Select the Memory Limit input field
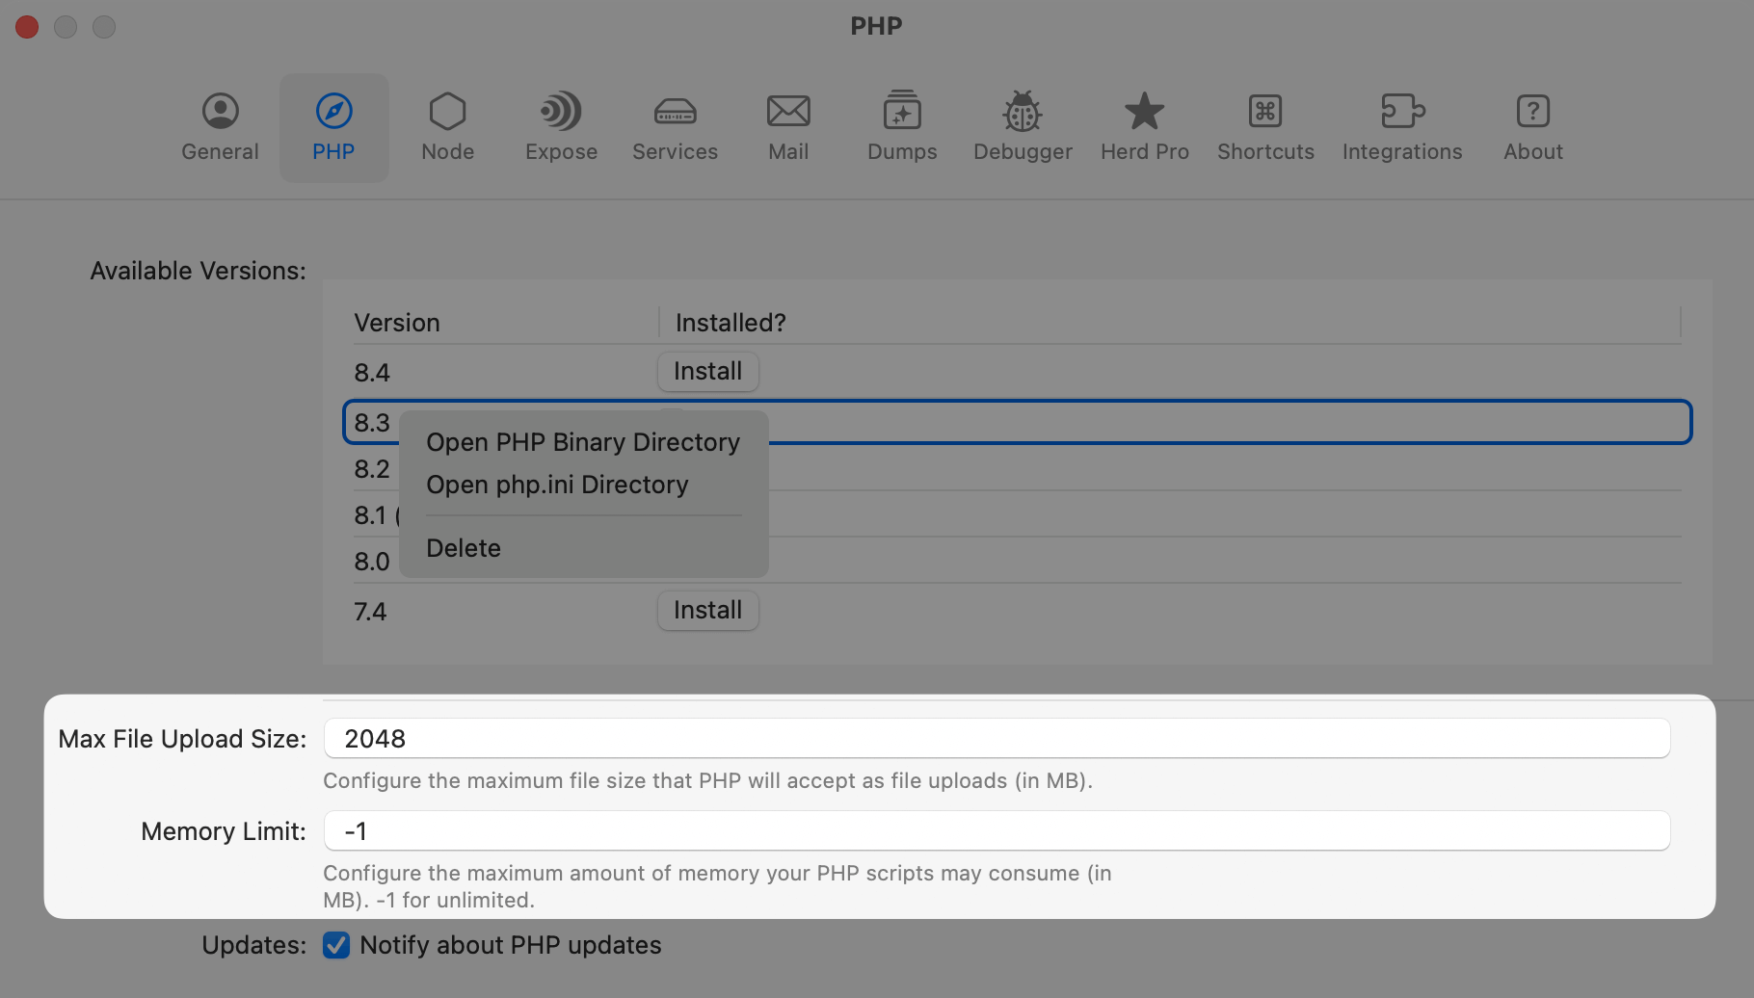Viewport: 1754px width, 998px height. (997, 830)
